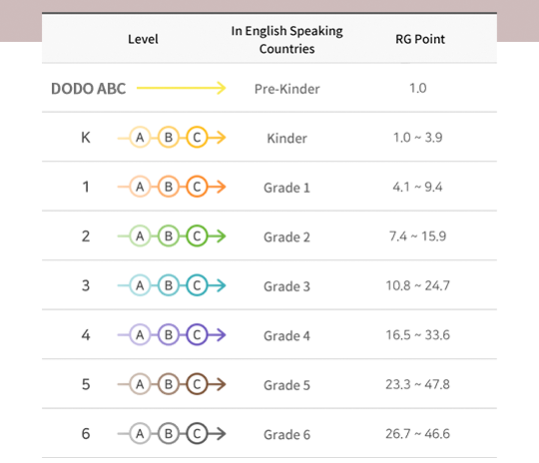Click the 23.3 ~ 47.8 RG point value
This screenshot has height=463, width=539.
[417, 384]
